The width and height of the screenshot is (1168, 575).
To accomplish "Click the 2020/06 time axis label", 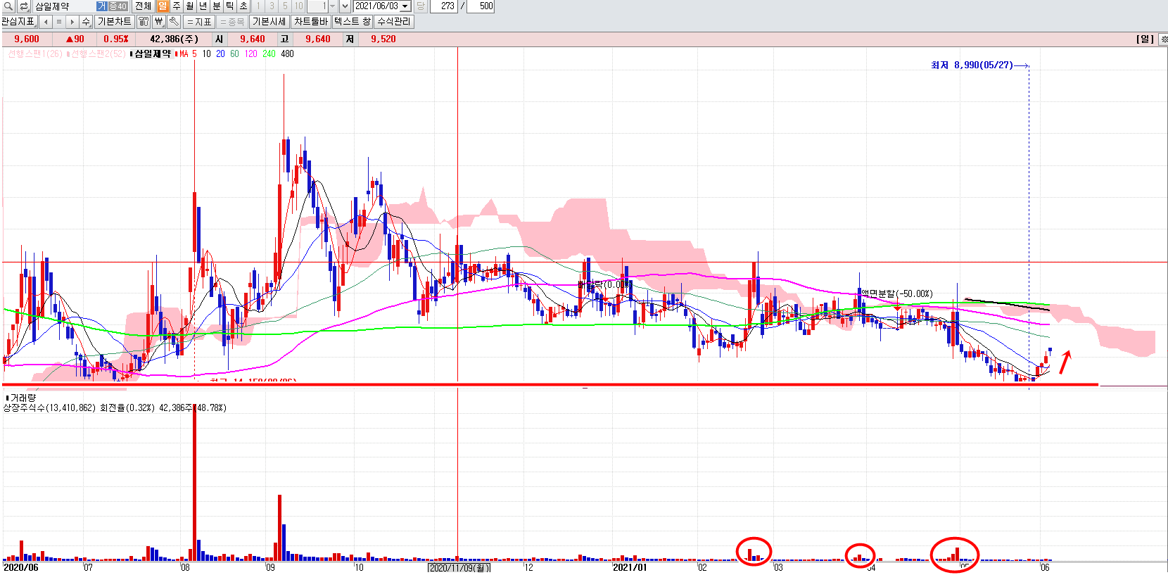I will click(21, 567).
